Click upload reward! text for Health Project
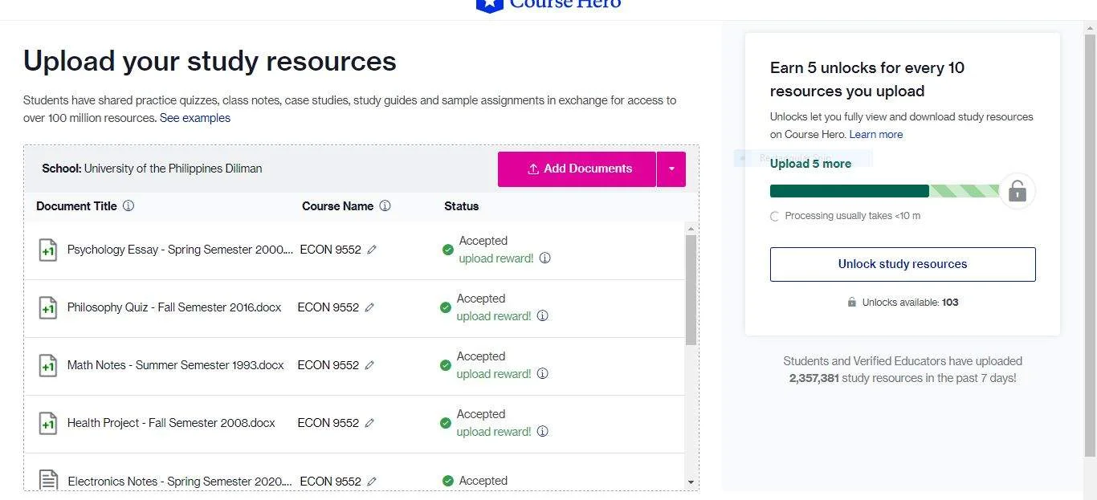Viewport: 1097px width, 500px height. point(494,432)
